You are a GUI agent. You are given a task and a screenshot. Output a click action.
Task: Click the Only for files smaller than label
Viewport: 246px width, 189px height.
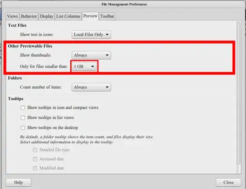click(x=44, y=66)
